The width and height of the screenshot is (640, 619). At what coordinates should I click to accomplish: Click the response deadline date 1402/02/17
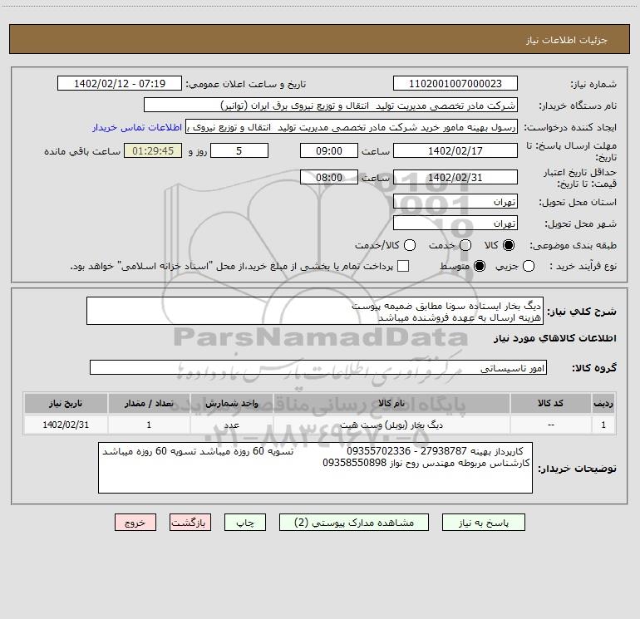455,150
